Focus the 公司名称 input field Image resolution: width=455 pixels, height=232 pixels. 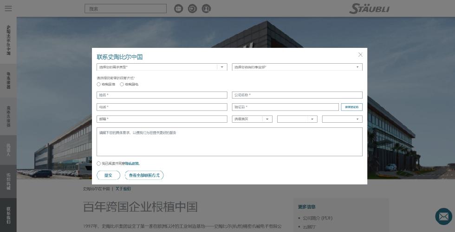coord(297,95)
